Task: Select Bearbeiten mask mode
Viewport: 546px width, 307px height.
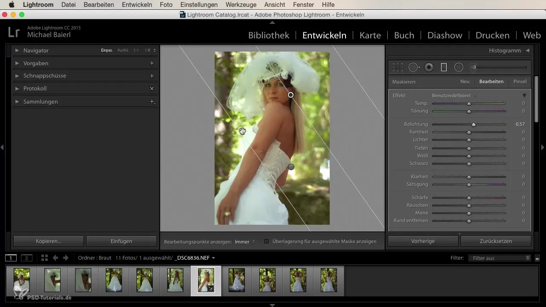Action: tap(491, 81)
